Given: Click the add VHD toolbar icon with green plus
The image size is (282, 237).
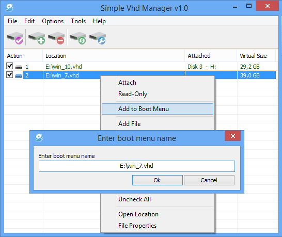Looking at the screenshot, I should tap(37, 38).
